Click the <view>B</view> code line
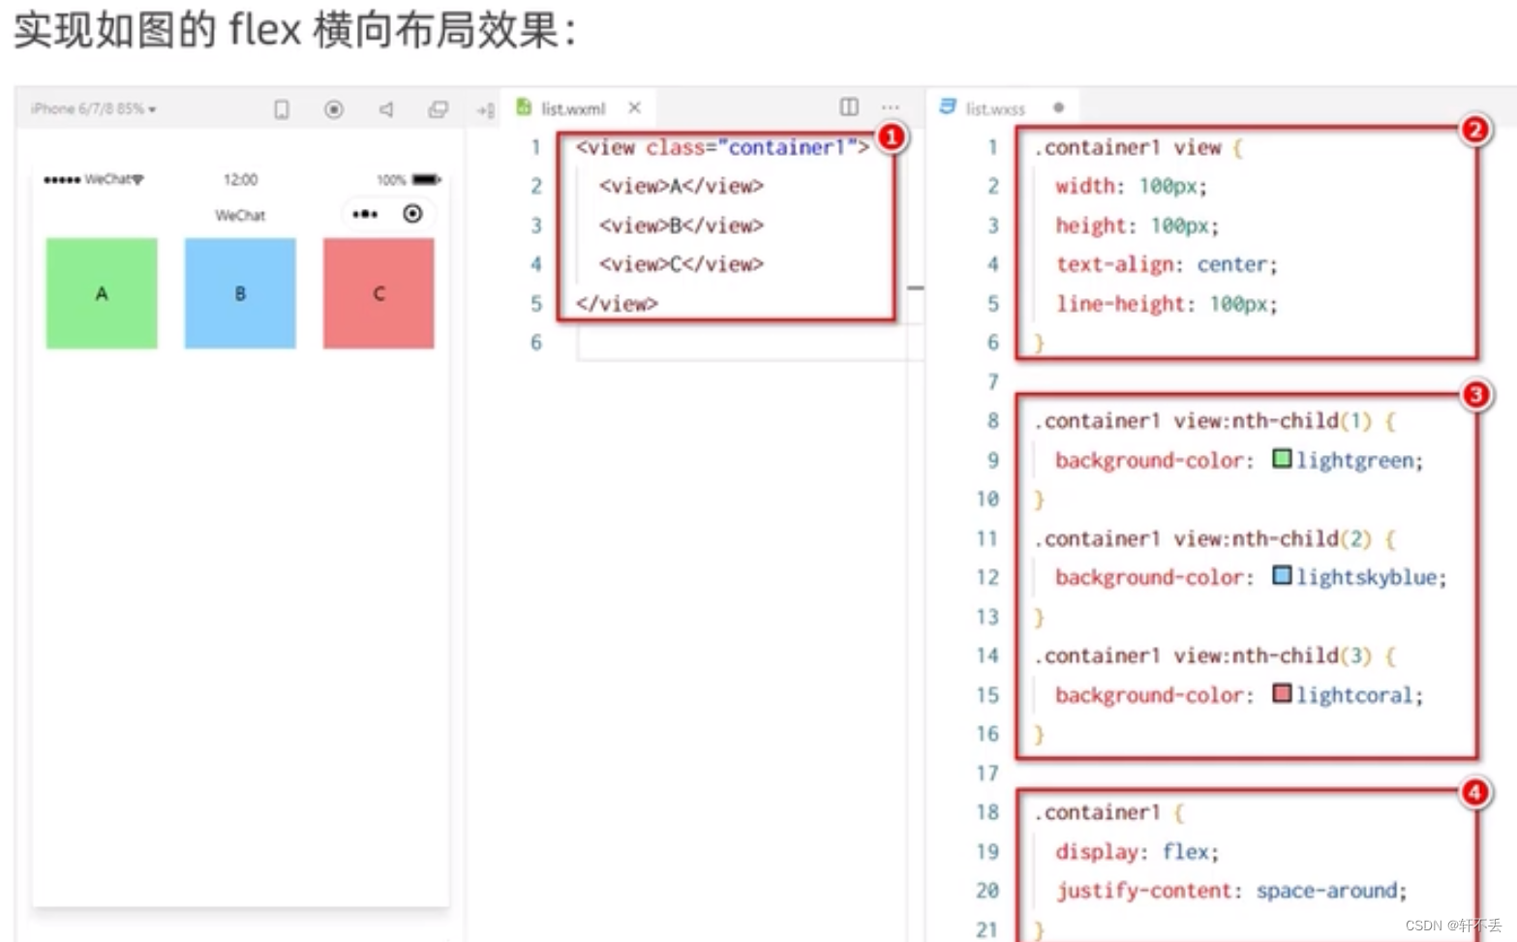The width and height of the screenshot is (1517, 942). click(x=682, y=226)
